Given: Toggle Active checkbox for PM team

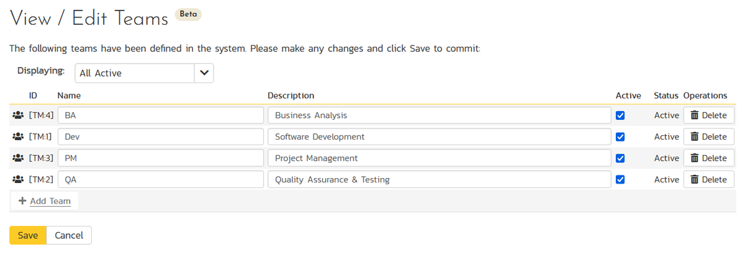Looking at the screenshot, I should pos(620,158).
